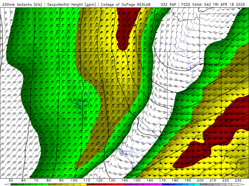Click the 150 value on the color scale
This screenshot has height=186, width=249.
(137, 180)
